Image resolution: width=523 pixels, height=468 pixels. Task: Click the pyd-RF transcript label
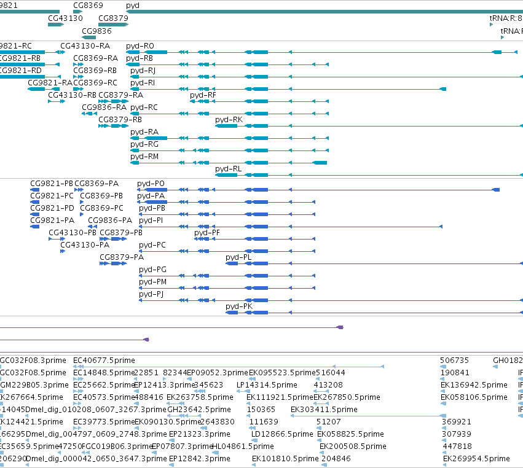[x=203, y=95]
